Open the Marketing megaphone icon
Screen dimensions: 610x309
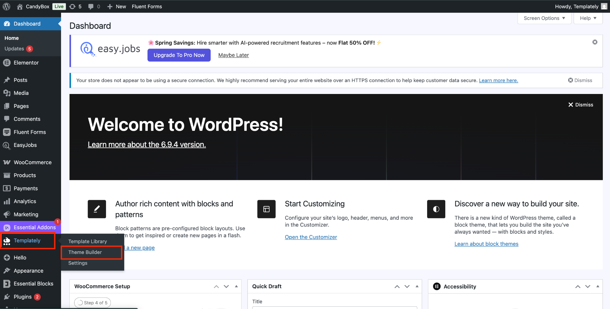pos(7,214)
